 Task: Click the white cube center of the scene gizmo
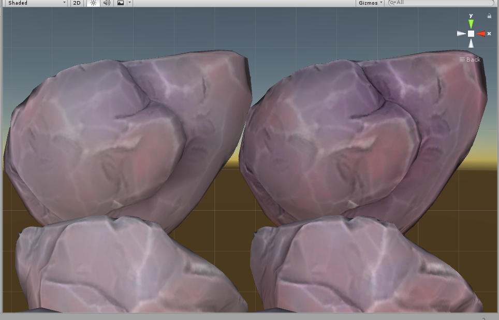tap(471, 33)
